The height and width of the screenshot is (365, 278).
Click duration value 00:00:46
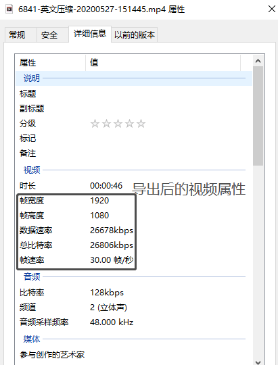point(106,186)
